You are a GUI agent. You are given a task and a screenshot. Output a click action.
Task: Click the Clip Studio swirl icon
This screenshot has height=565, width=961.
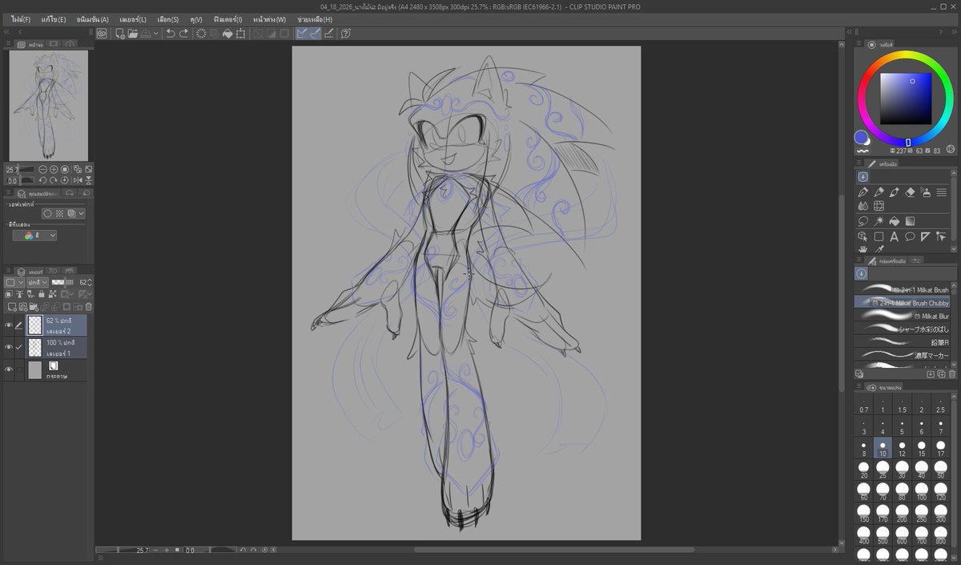[102, 34]
